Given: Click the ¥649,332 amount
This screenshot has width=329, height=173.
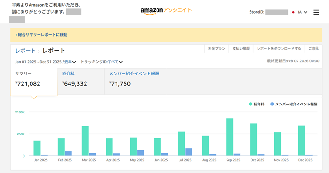Looking at the screenshot, I should click(75, 83).
